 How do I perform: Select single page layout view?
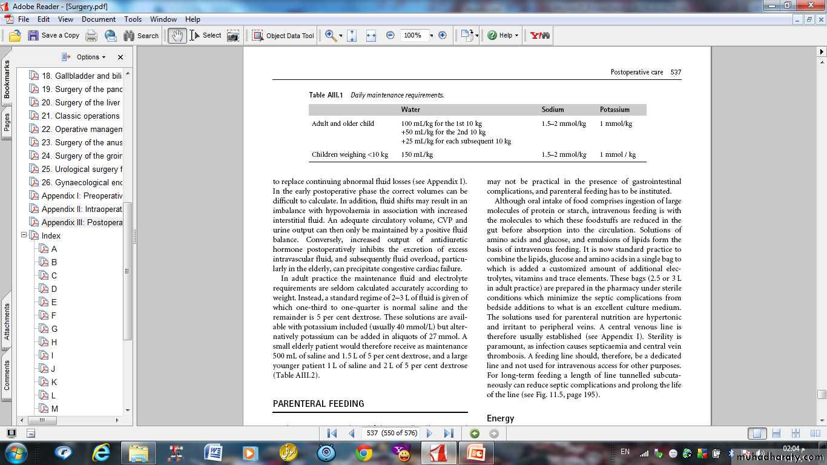pos(756,434)
